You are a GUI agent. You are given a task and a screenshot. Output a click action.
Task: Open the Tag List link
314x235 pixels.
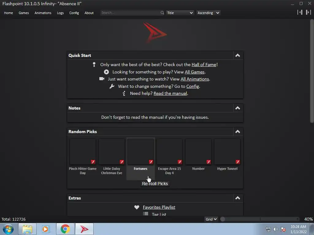[x=159, y=214]
